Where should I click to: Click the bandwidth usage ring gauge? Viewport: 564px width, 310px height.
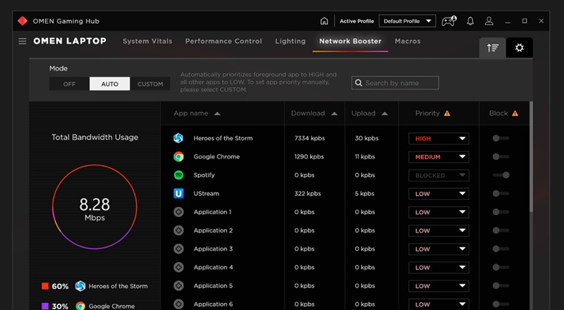(x=94, y=207)
